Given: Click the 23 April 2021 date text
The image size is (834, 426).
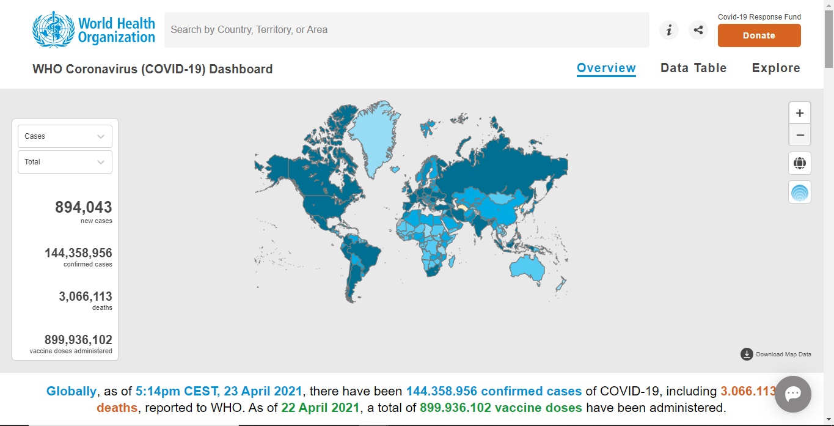Looking at the screenshot, I should [x=263, y=391].
